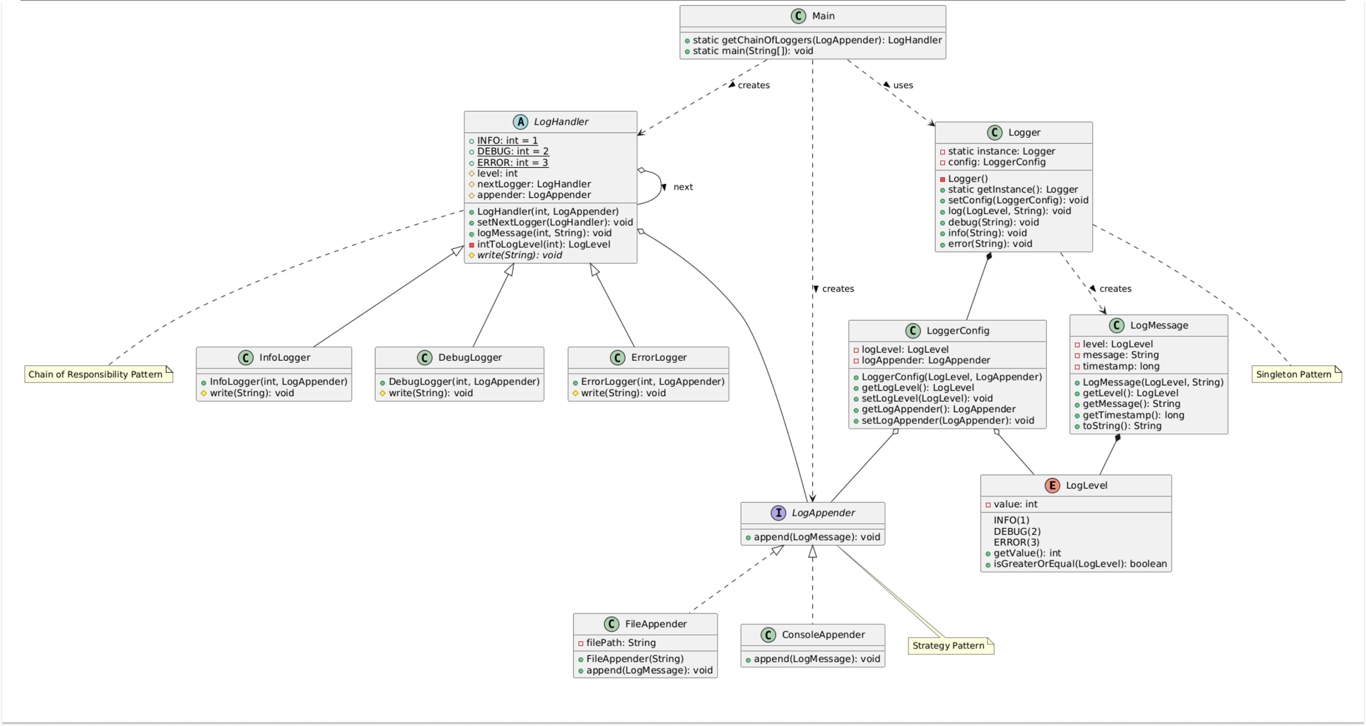Click the ConsoleAppender class 'C' icon
The height and width of the screenshot is (726, 1366).
(x=768, y=635)
